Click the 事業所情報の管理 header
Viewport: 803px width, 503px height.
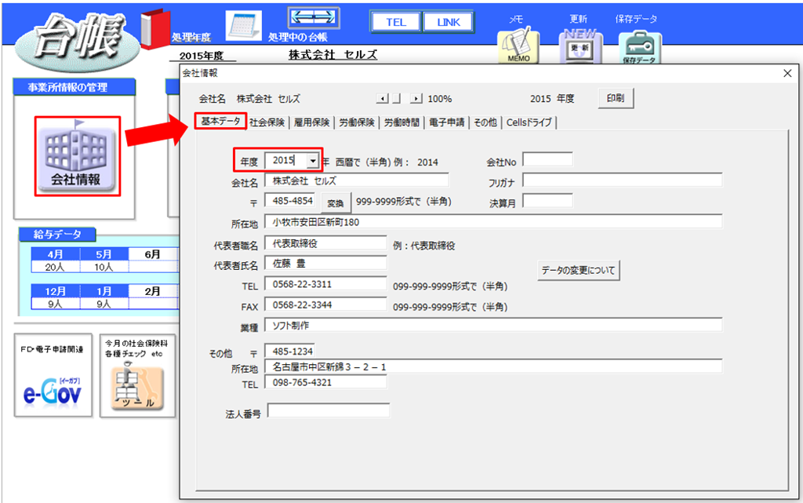pyautogui.click(x=74, y=88)
